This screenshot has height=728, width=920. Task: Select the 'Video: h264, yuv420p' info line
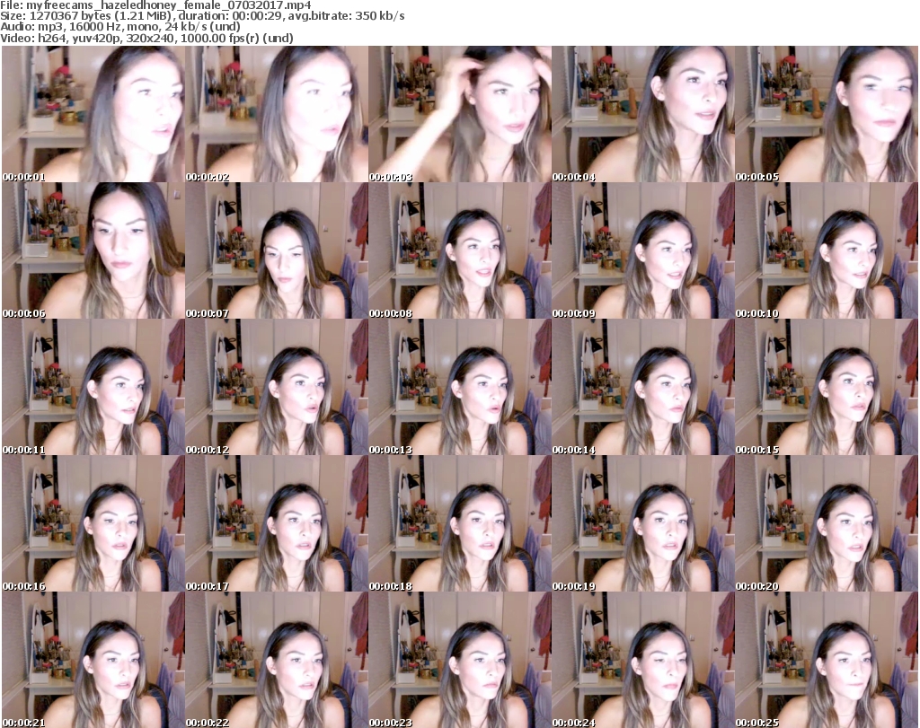pos(146,38)
